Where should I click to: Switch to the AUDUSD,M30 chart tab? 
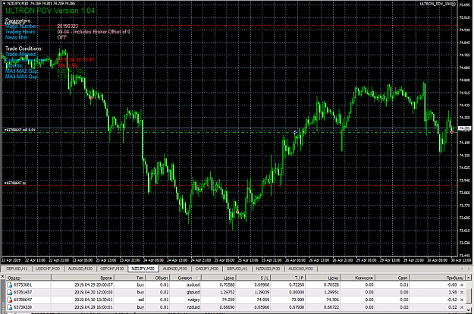click(x=80, y=268)
